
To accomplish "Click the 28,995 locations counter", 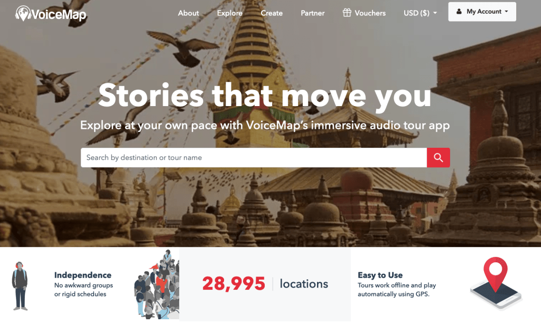I will point(265,284).
